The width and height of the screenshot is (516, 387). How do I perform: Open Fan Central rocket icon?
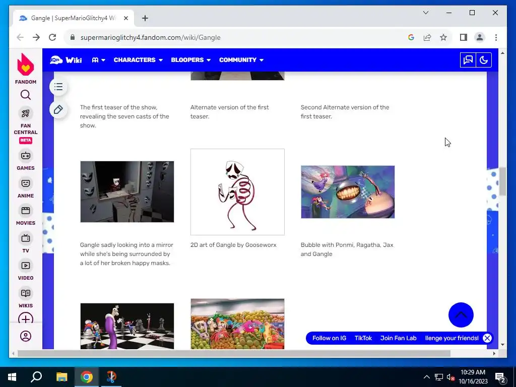(x=25, y=113)
